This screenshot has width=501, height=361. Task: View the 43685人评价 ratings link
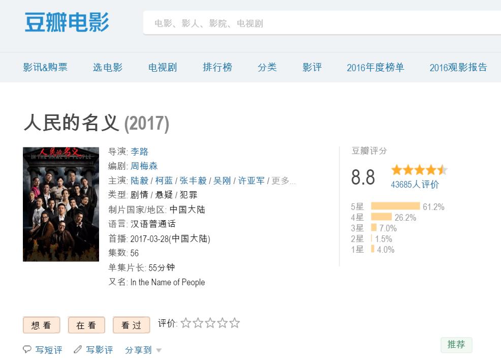(415, 185)
